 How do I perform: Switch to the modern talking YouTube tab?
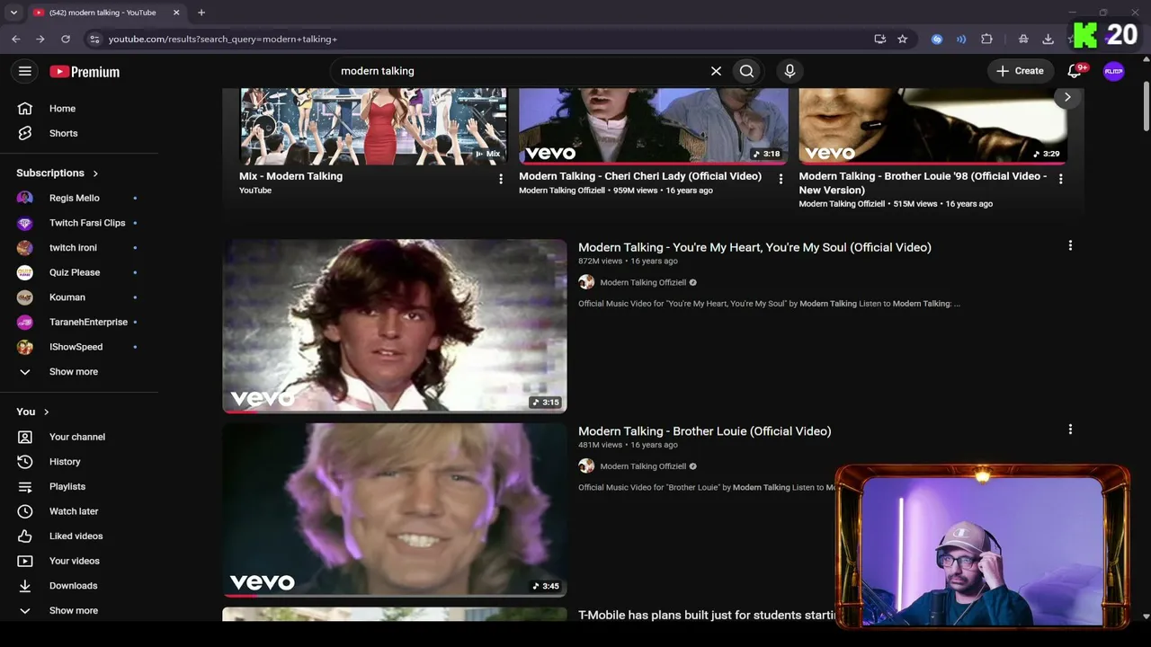click(103, 13)
